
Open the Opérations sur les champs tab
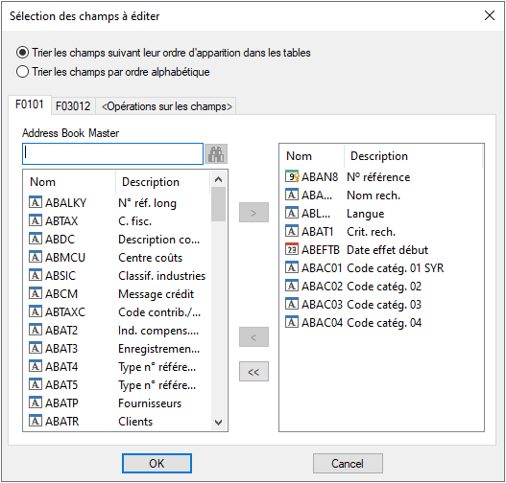(167, 106)
